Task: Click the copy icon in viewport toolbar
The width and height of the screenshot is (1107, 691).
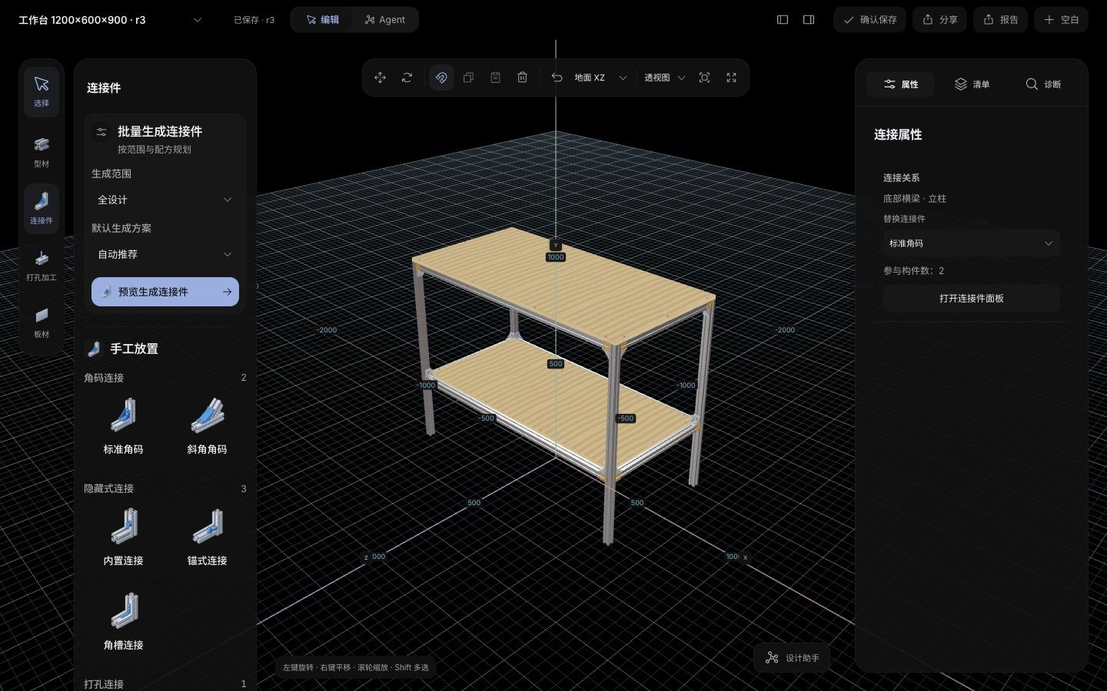Action: point(468,78)
